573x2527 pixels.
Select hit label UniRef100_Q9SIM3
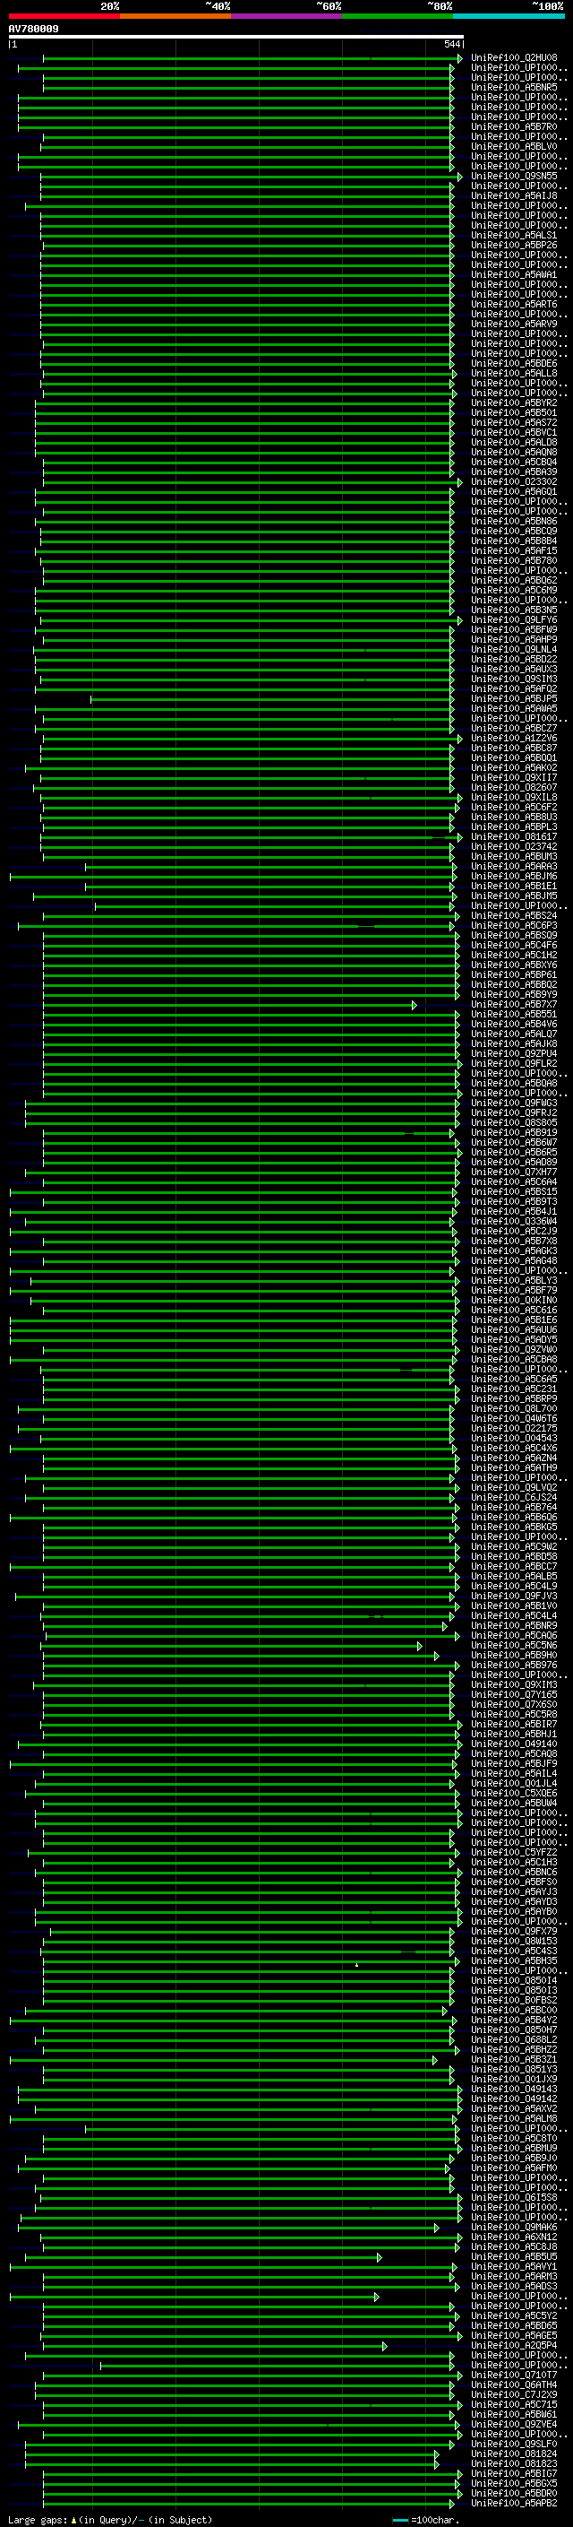click(x=514, y=679)
